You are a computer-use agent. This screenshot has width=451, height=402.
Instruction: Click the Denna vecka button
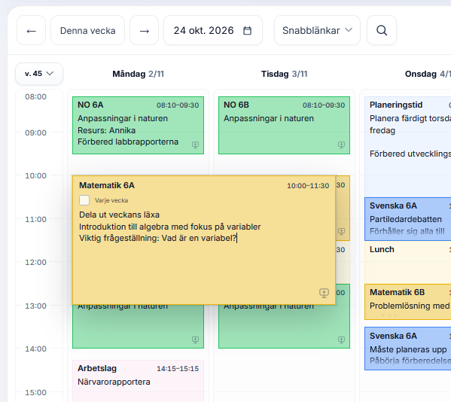pos(88,30)
